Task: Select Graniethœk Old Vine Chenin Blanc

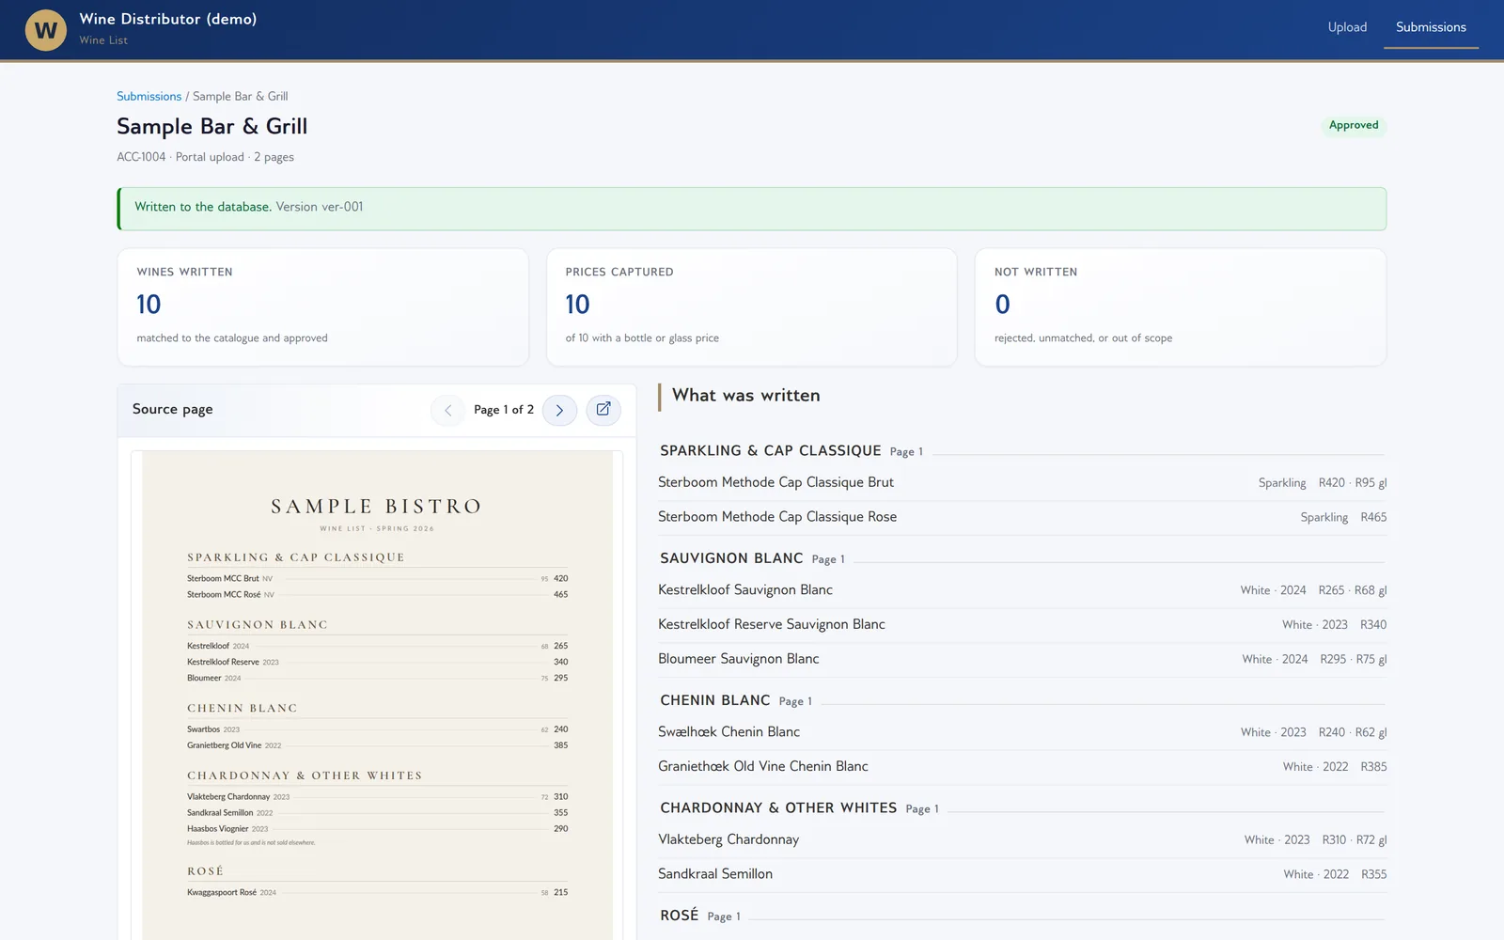Action: [1022, 766]
